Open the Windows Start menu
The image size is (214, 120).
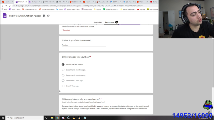[x=3, y=118]
